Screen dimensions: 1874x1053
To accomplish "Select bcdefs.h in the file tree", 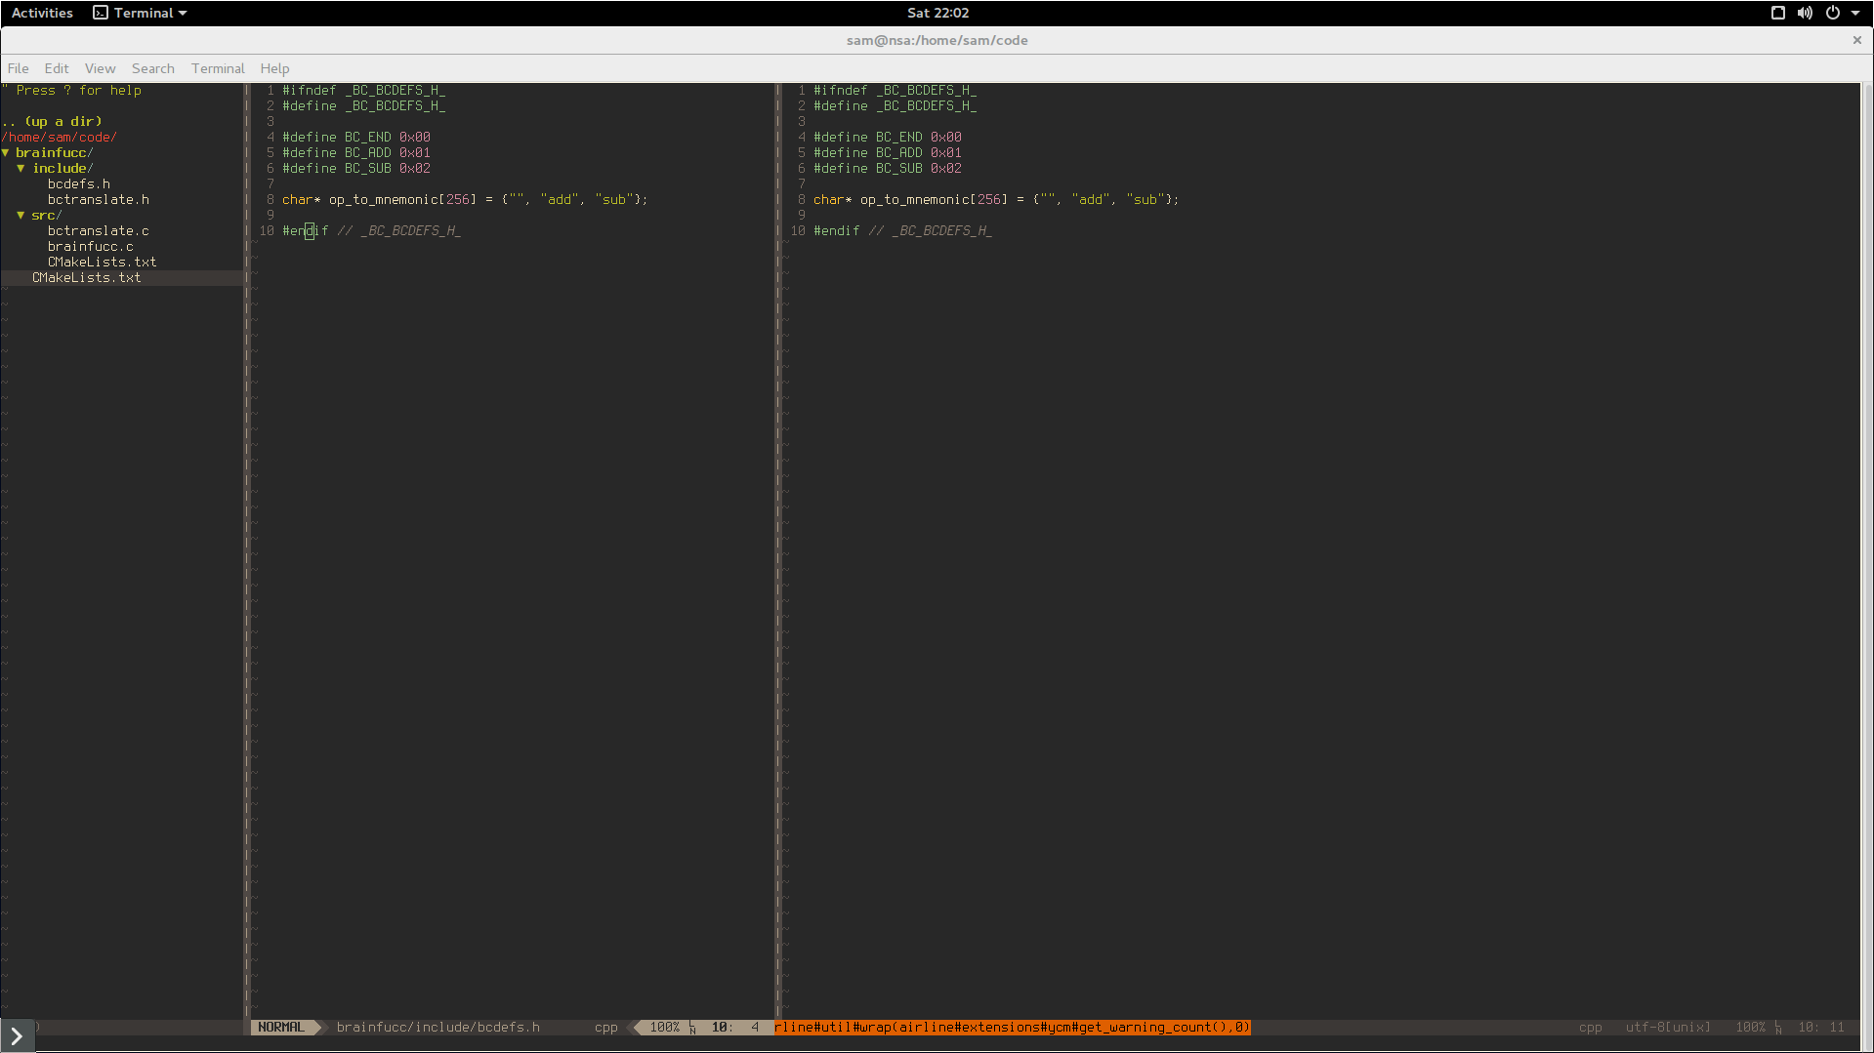I will click(x=78, y=184).
